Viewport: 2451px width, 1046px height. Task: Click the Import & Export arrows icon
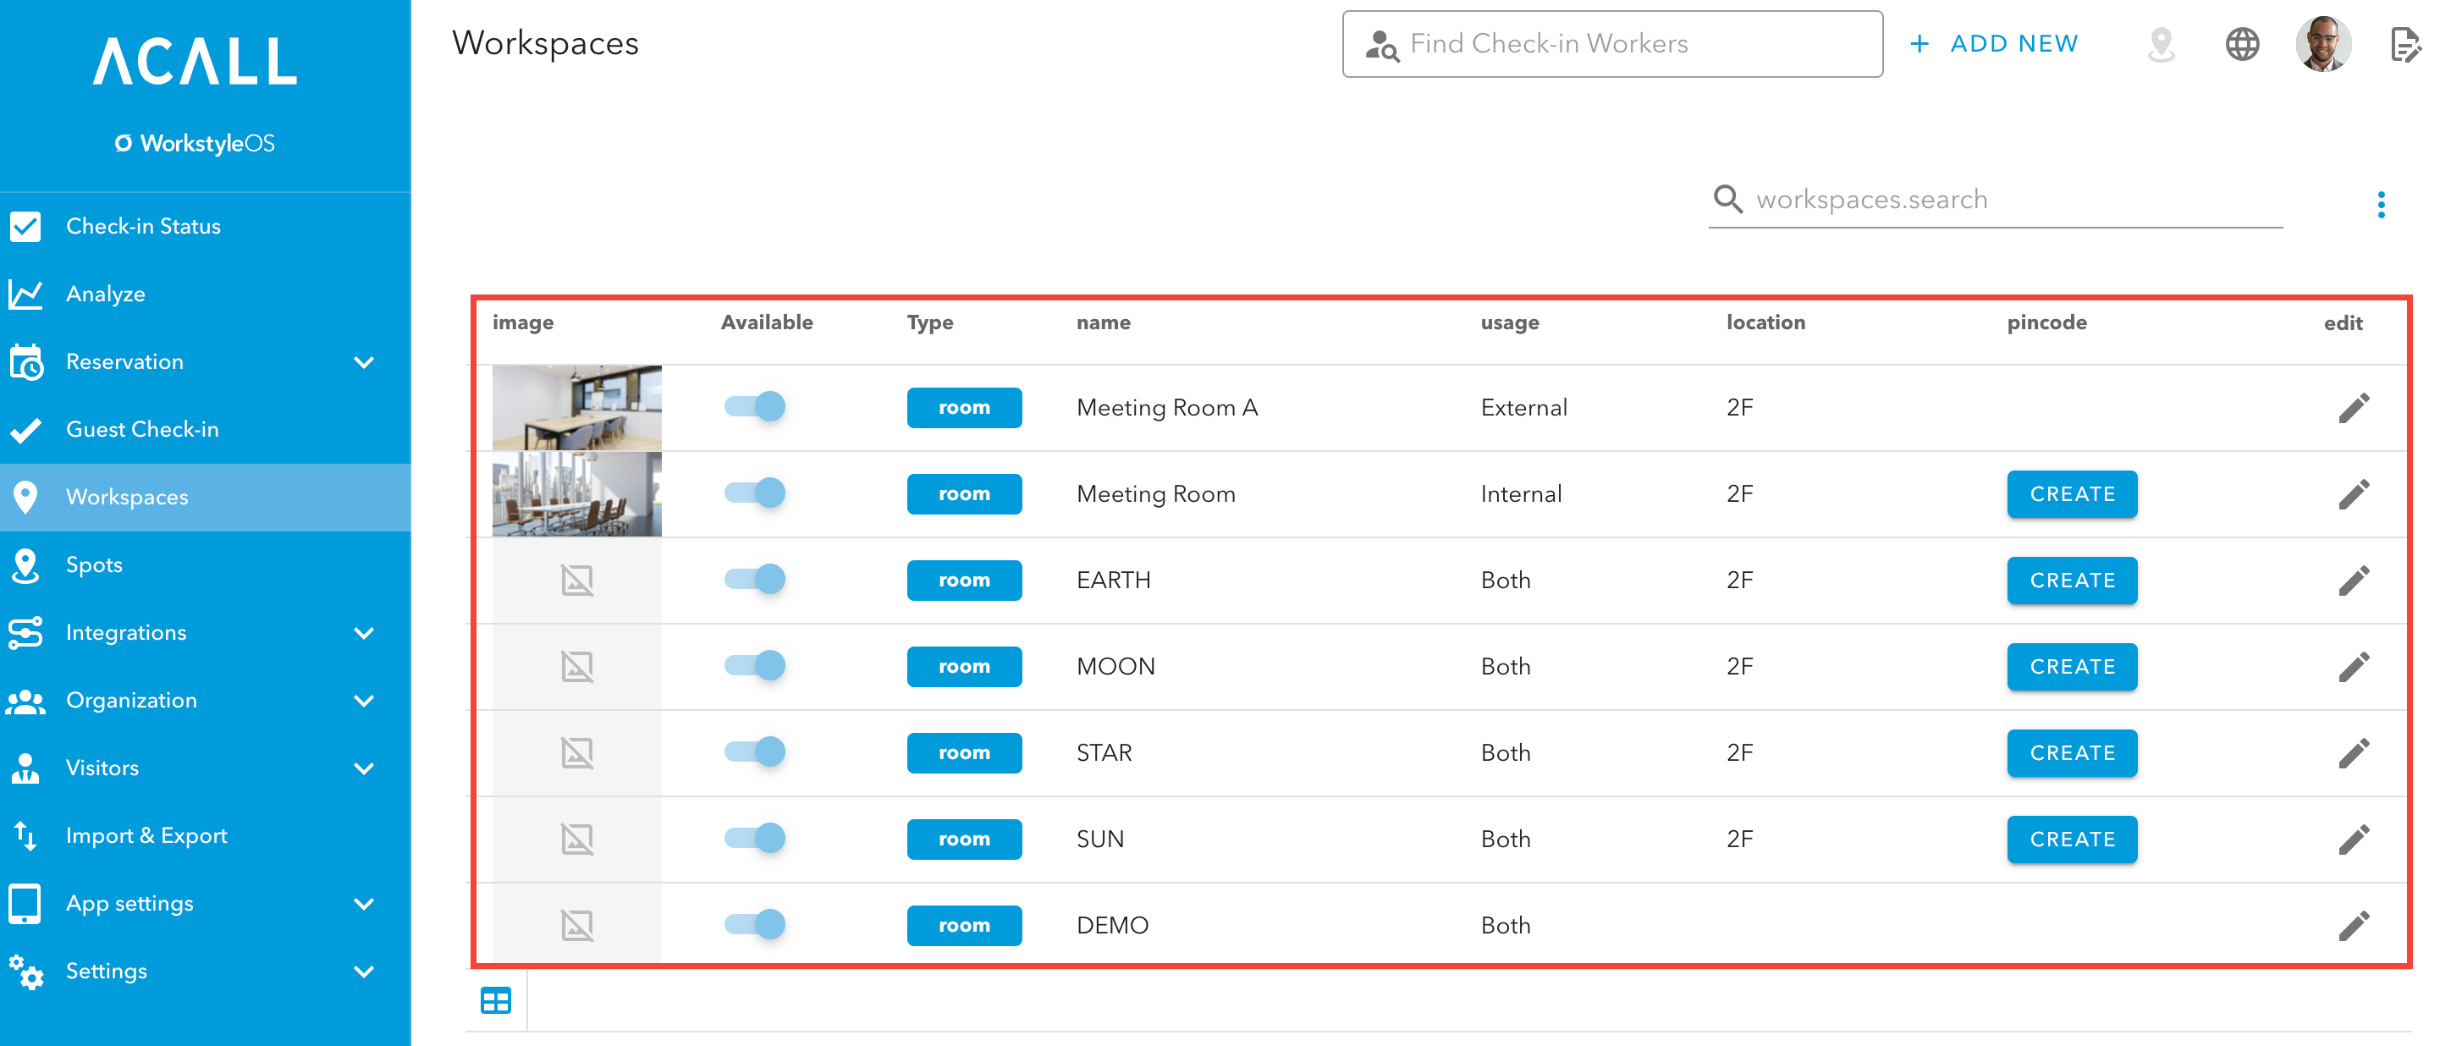pos(25,835)
